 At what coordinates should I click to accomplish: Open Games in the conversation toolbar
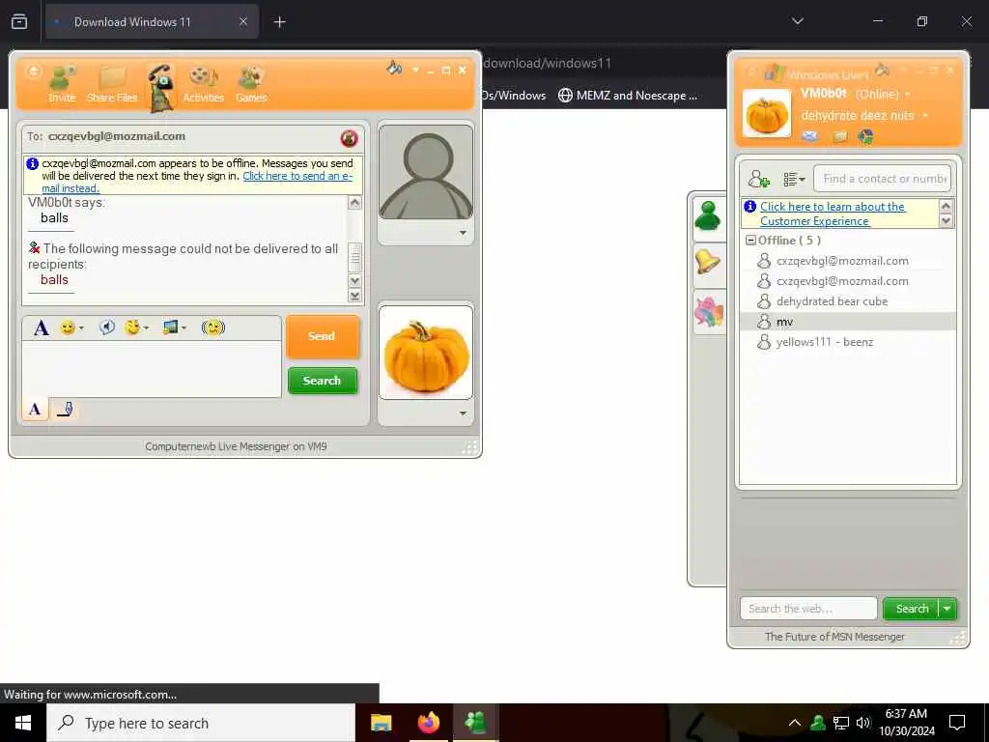coord(251,84)
